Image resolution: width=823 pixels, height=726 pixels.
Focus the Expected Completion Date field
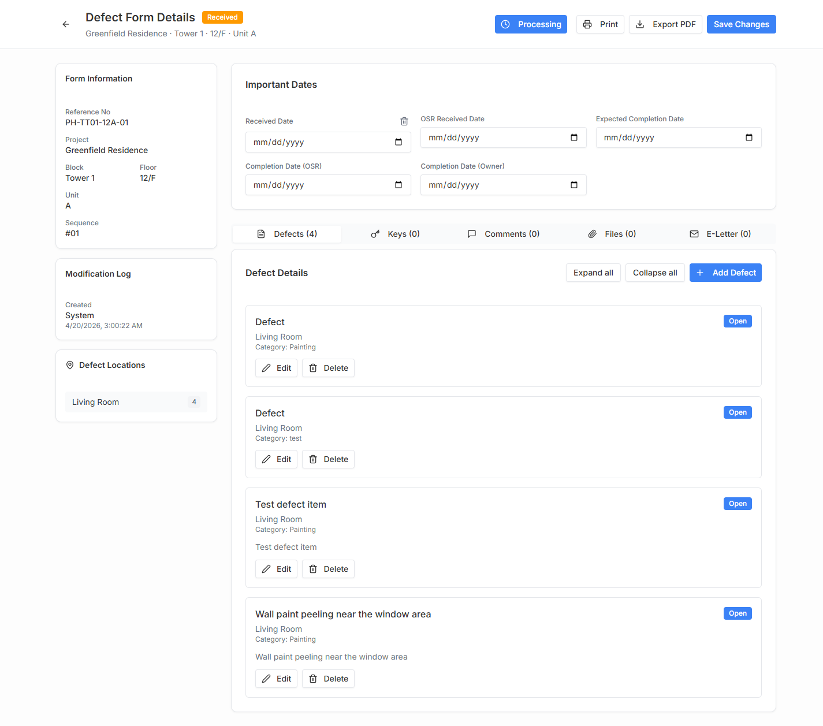[x=679, y=137]
